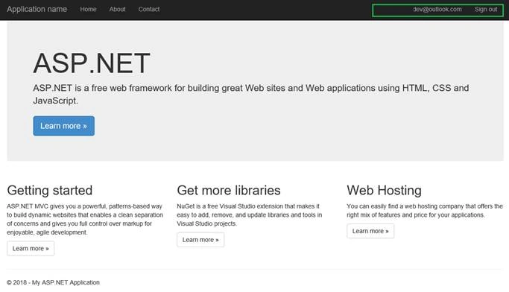
Task: Click Learn more under Getting started
Action: coord(31,249)
